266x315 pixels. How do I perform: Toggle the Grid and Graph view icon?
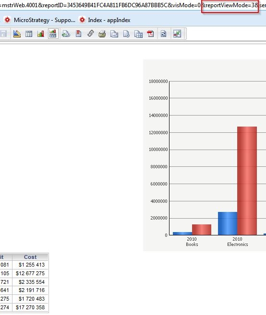[53, 34]
